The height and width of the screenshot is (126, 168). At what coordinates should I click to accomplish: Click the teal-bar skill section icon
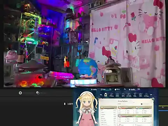[137, 108]
